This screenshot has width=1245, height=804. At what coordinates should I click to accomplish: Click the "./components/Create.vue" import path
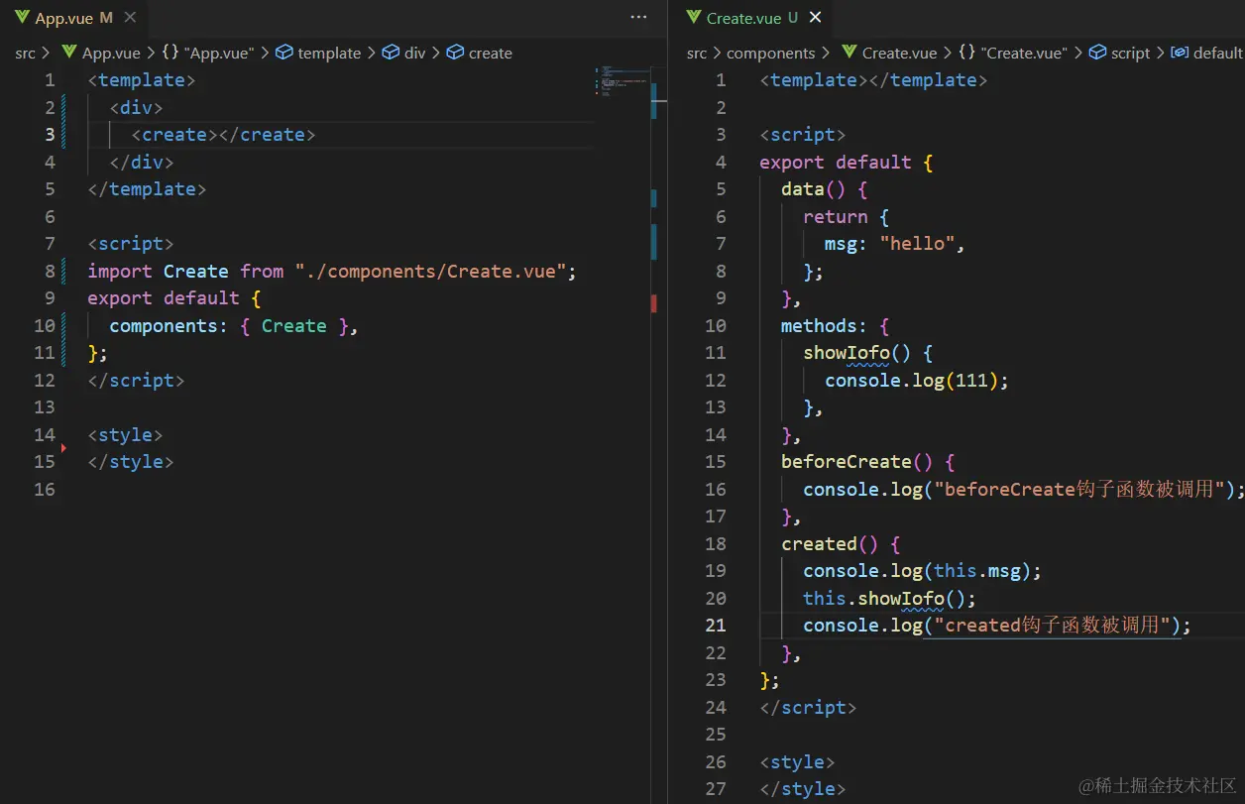pyautogui.click(x=431, y=271)
